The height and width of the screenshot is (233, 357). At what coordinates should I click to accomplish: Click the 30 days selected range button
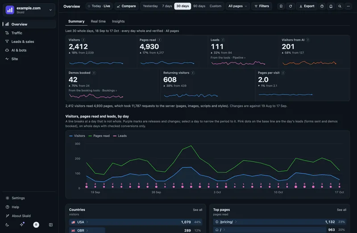[183, 6]
